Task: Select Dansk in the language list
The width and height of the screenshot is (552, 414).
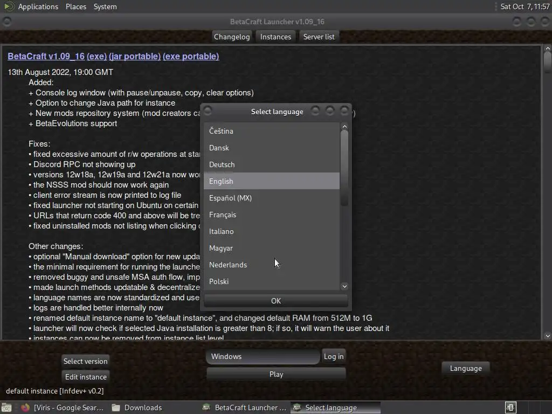Action: tap(272, 148)
